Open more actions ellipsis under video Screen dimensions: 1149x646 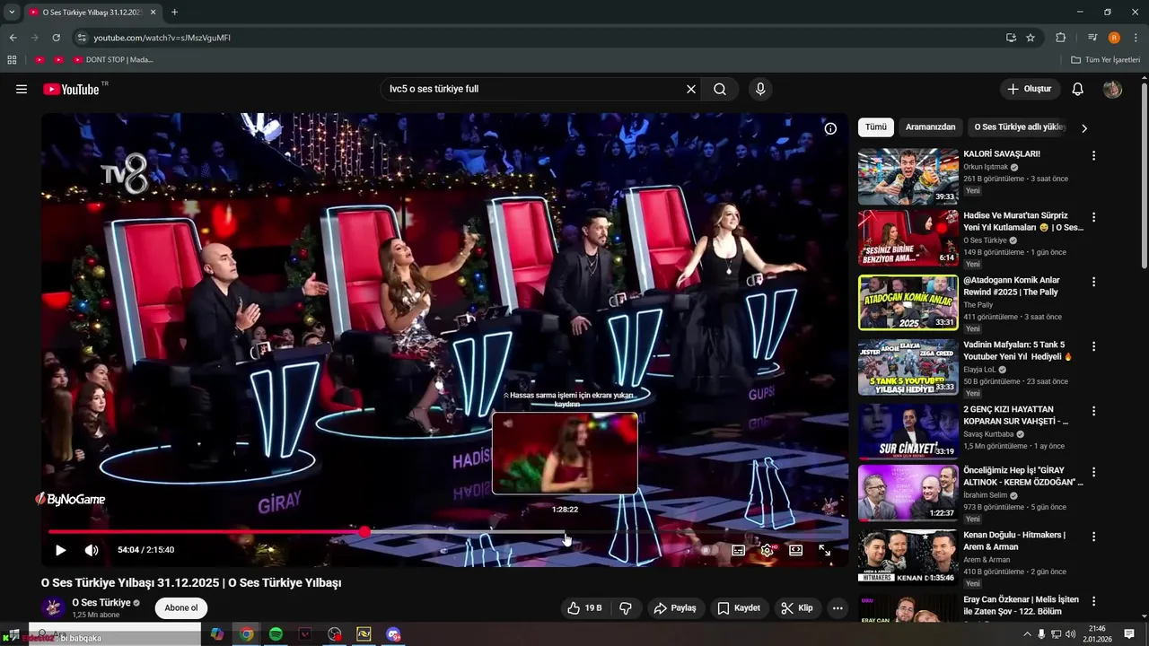(x=838, y=608)
